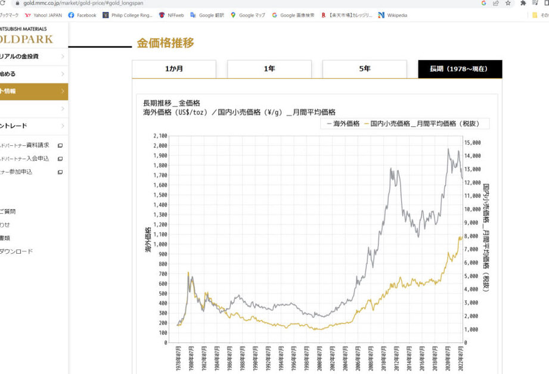Click the lock icon in address bar
Viewport: 549px width, 374px height.
(x=17, y=3)
